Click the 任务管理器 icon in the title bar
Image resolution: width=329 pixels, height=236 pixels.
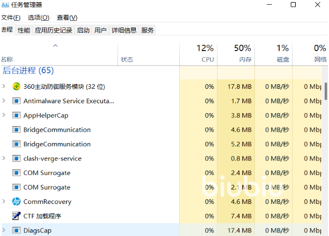click(x=5, y=5)
